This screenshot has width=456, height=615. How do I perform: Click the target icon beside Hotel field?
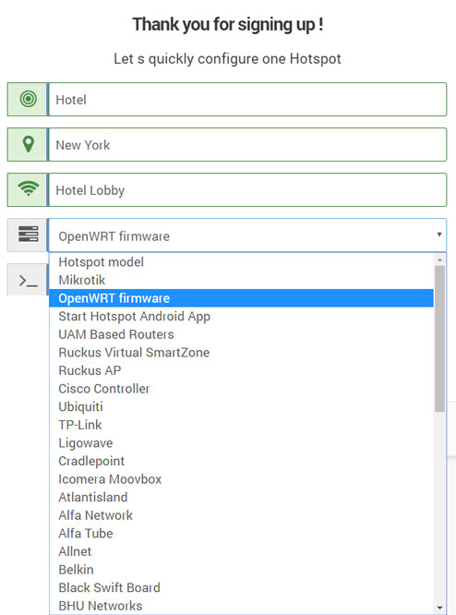(x=29, y=99)
